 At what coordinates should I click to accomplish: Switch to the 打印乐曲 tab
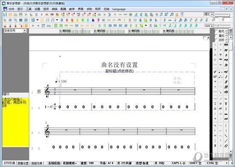(x=9, y=163)
